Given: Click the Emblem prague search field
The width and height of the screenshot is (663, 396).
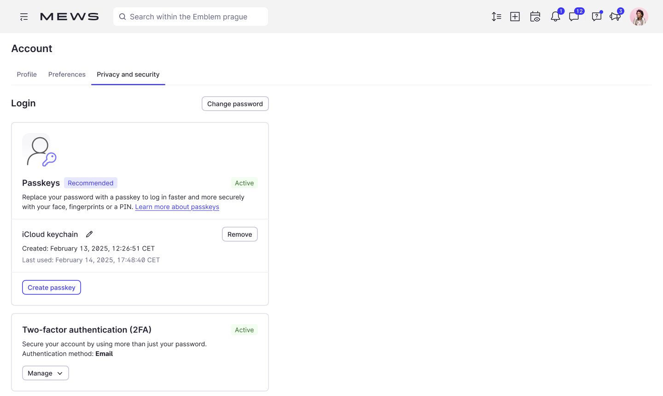Looking at the screenshot, I should 190,16.
